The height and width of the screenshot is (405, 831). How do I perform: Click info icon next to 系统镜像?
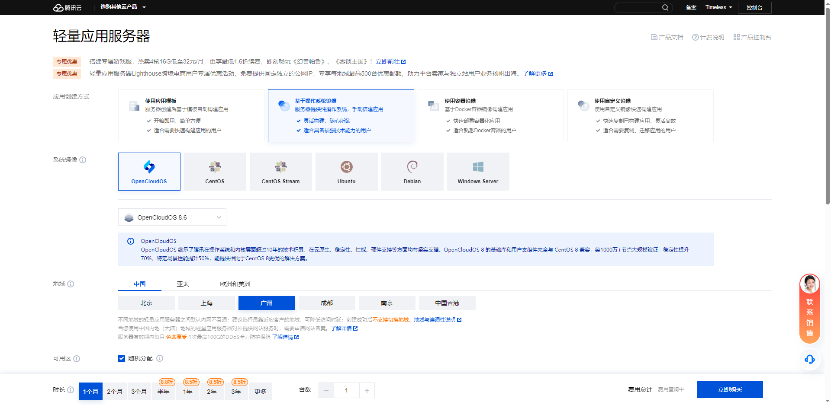(x=83, y=160)
